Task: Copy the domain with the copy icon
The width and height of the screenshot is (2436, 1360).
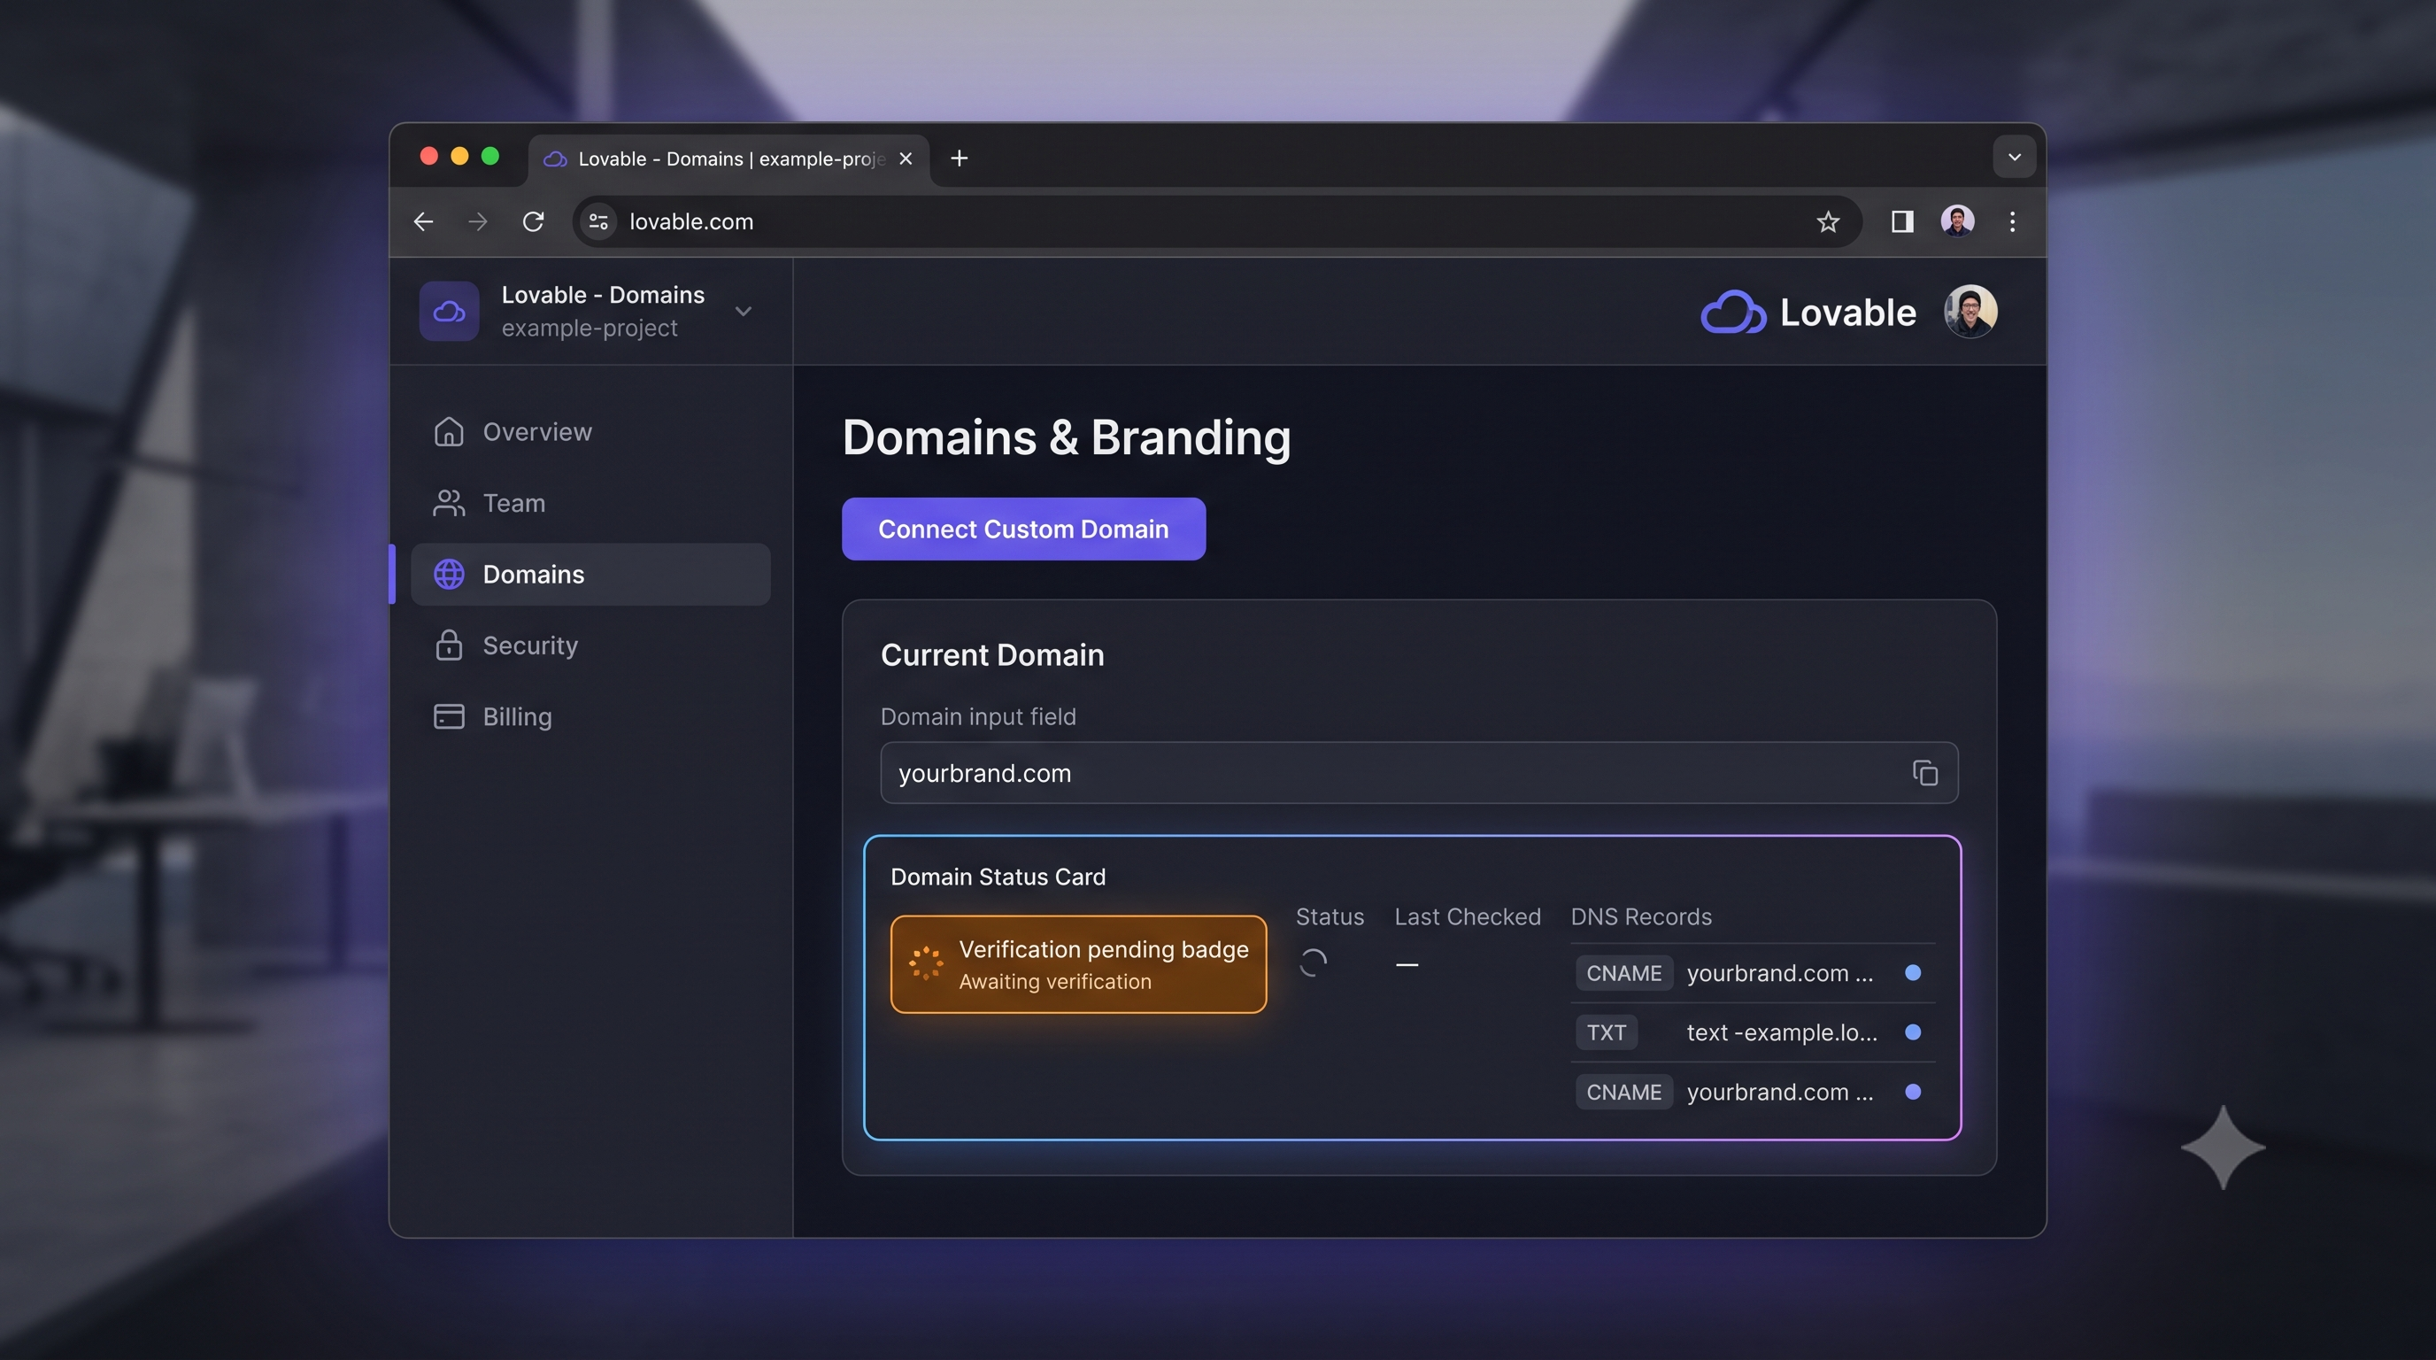Action: pyautogui.click(x=1924, y=773)
